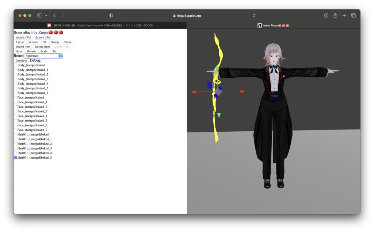Click the lower green Y-axis gizmo arrowhead
This screenshot has height=232, width=374.
click(219, 115)
